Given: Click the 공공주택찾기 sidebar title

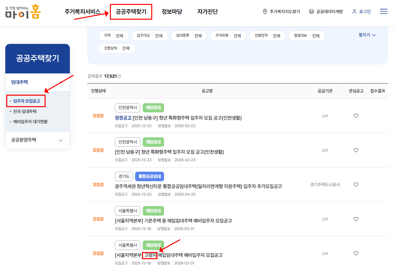Looking at the screenshot, I should point(37,59).
